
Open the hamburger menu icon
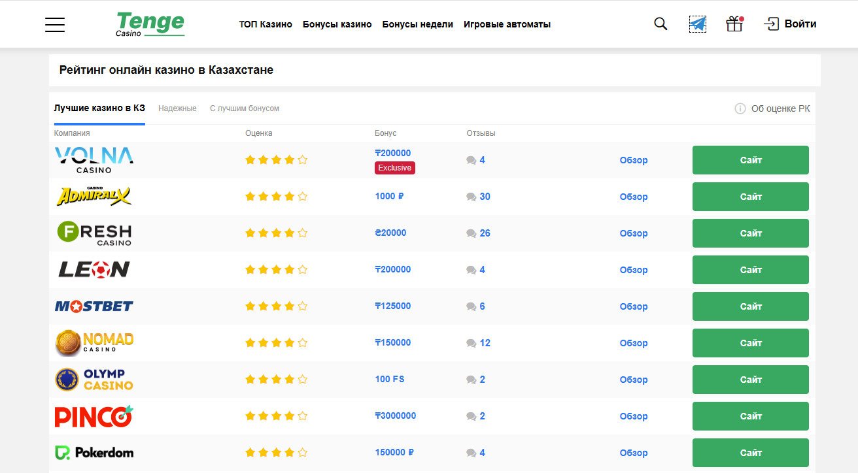(55, 24)
